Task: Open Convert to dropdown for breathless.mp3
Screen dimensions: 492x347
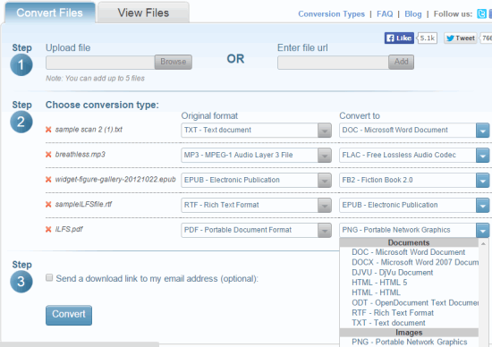Action: tap(414, 155)
